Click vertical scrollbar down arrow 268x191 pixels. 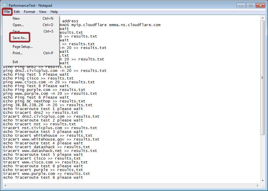(x=262, y=181)
